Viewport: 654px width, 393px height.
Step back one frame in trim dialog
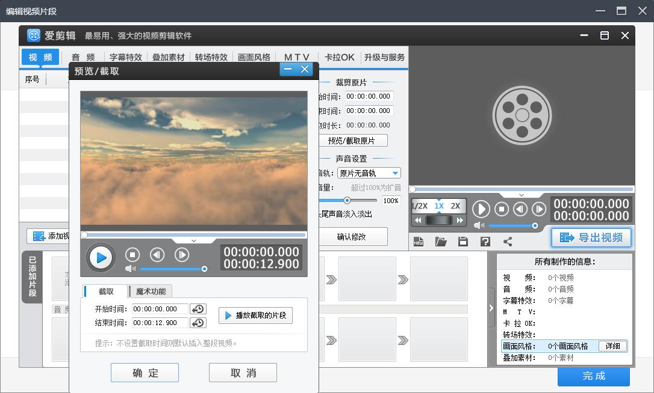[x=157, y=255]
